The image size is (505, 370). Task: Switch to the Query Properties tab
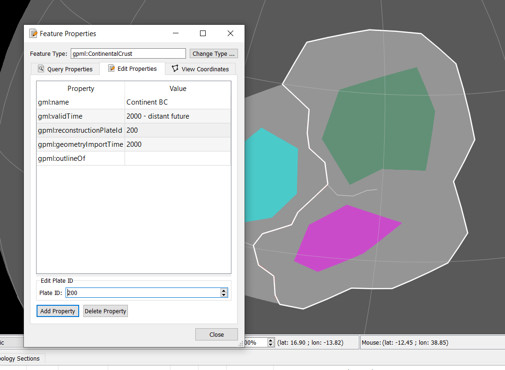[x=66, y=69]
